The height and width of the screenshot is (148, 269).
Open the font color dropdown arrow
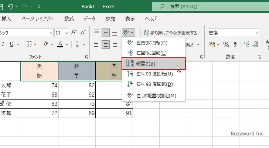tap(67, 44)
